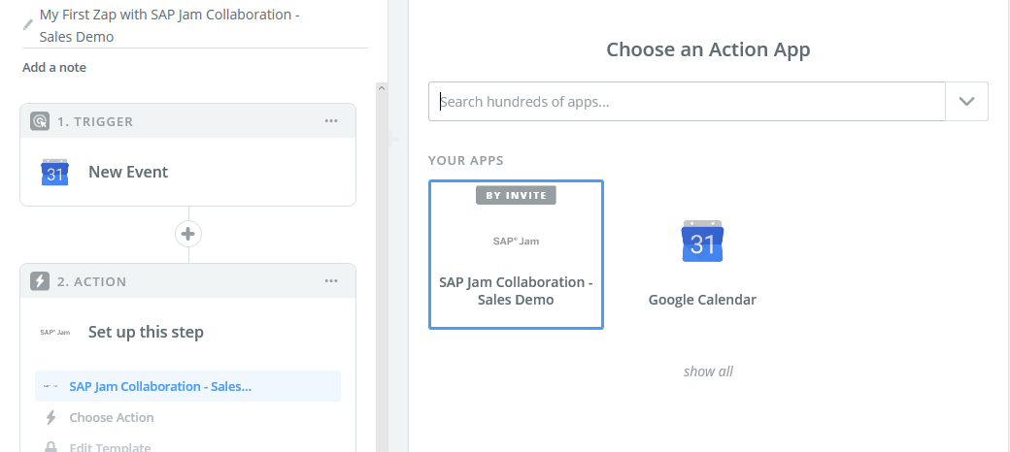Open the 'New Event' trigger step
This screenshot has width=1010, height=452.
[x=188, y=172]
